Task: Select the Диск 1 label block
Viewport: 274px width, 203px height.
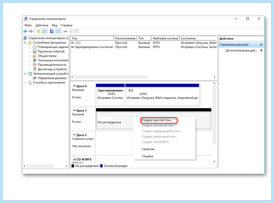Action: coord(83,118)
